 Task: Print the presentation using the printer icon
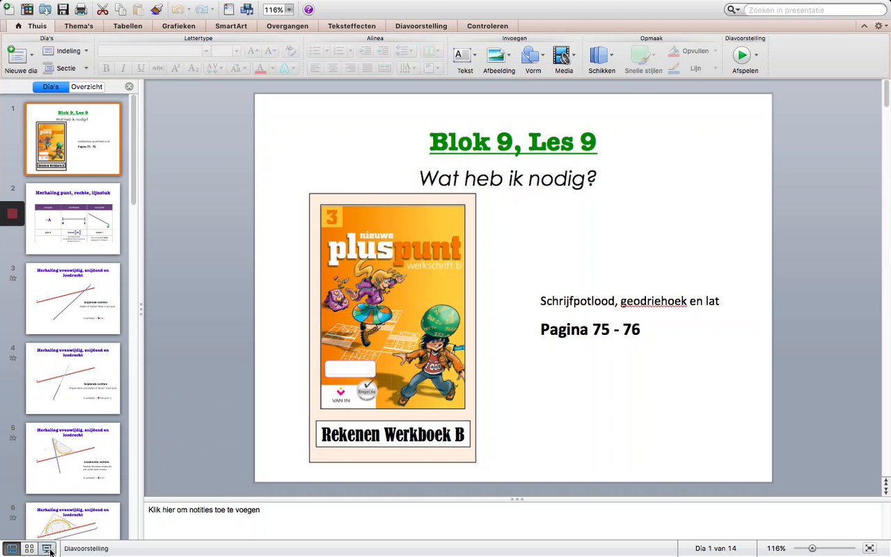pos(81,10)
